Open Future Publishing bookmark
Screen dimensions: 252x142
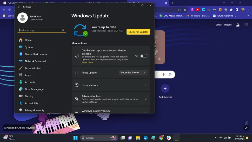224,16
